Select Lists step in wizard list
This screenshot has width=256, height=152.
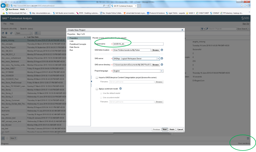tap(71, 41)
